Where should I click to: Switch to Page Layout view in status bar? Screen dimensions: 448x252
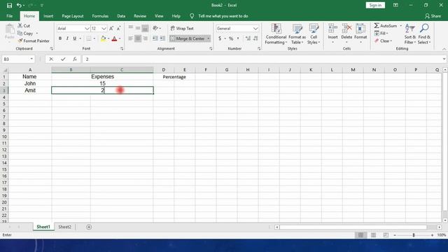(373, 235)
